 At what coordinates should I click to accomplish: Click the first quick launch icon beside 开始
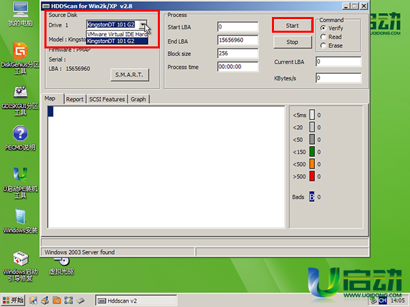click(x=33, y=300)
